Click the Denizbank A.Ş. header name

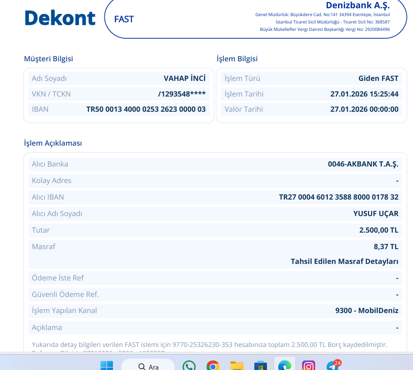(358, 5)
